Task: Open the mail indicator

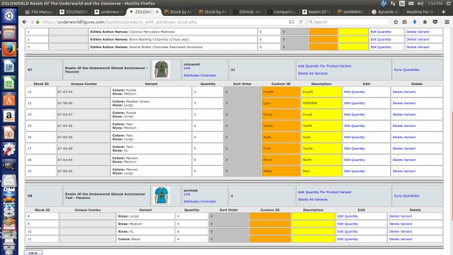Action: tap(411, 3)
